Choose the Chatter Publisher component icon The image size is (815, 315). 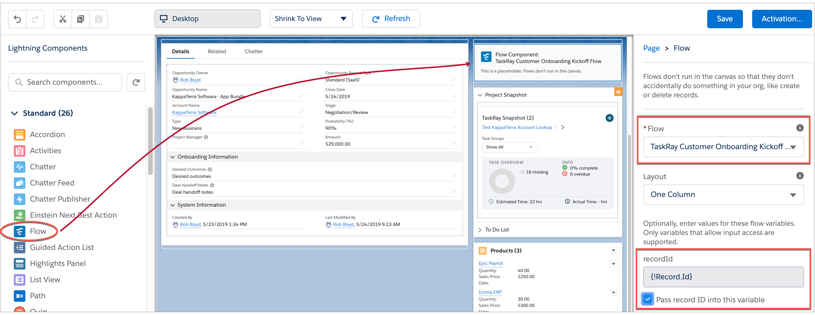click(19, 199)
